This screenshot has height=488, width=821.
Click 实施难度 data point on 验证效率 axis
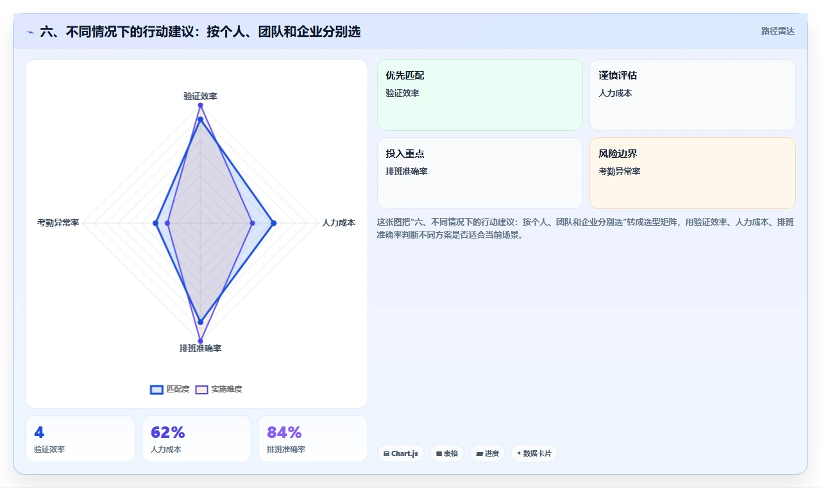200,105
